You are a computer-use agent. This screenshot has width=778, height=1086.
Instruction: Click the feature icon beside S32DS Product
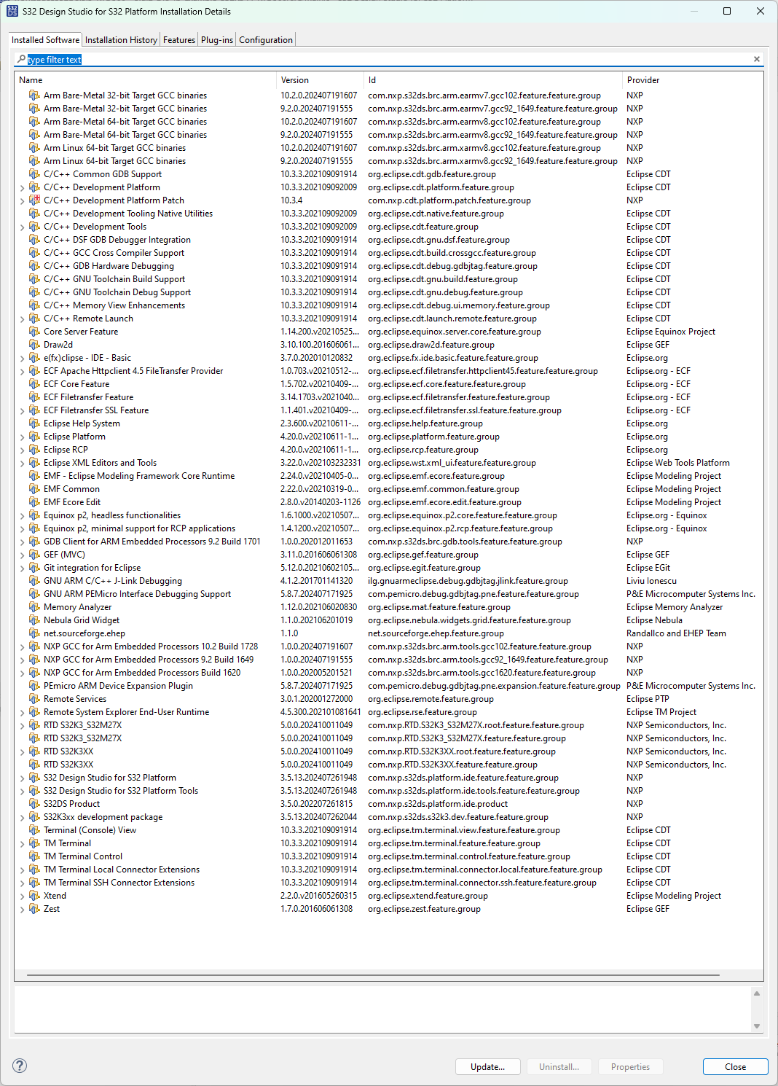(x=35, y=803)
